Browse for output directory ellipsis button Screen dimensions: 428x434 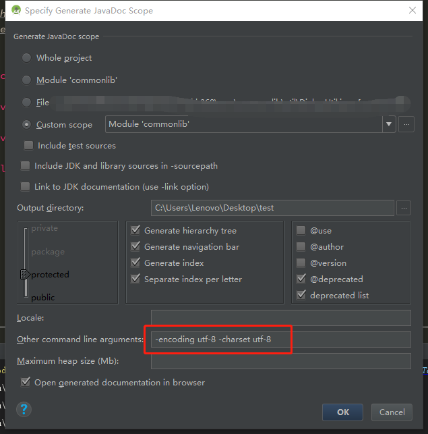(x=403, y=208)
